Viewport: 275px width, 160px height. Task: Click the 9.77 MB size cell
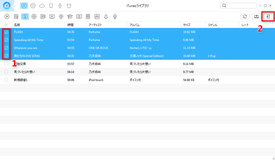pos(188,72)
